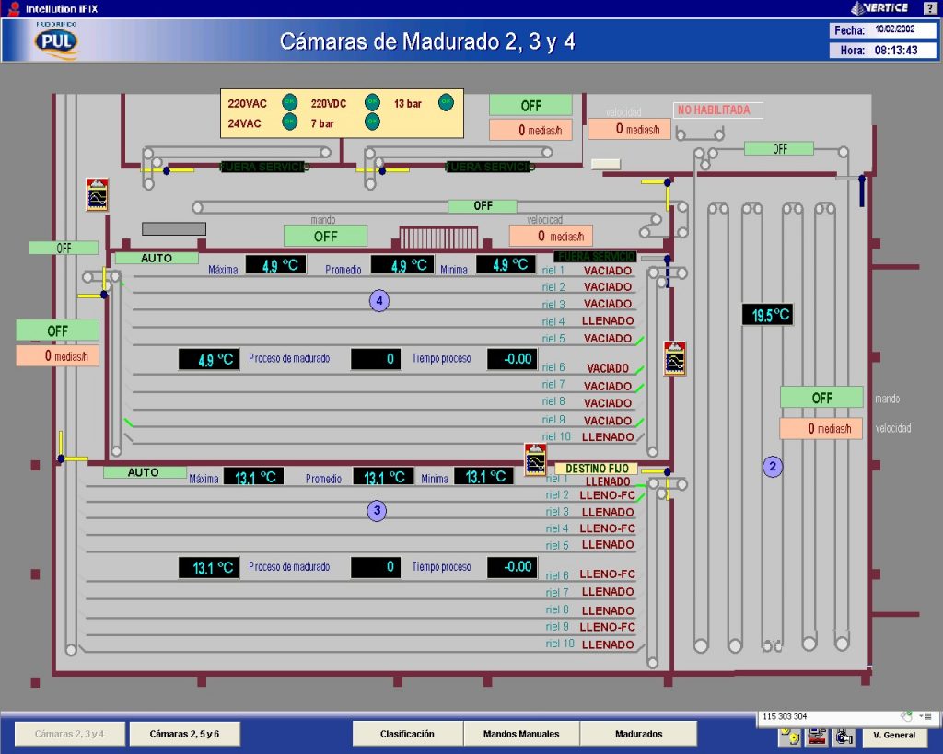Click the yellow alarm bells icon
This screenshot has height=754, width=943.
(789, 736)
